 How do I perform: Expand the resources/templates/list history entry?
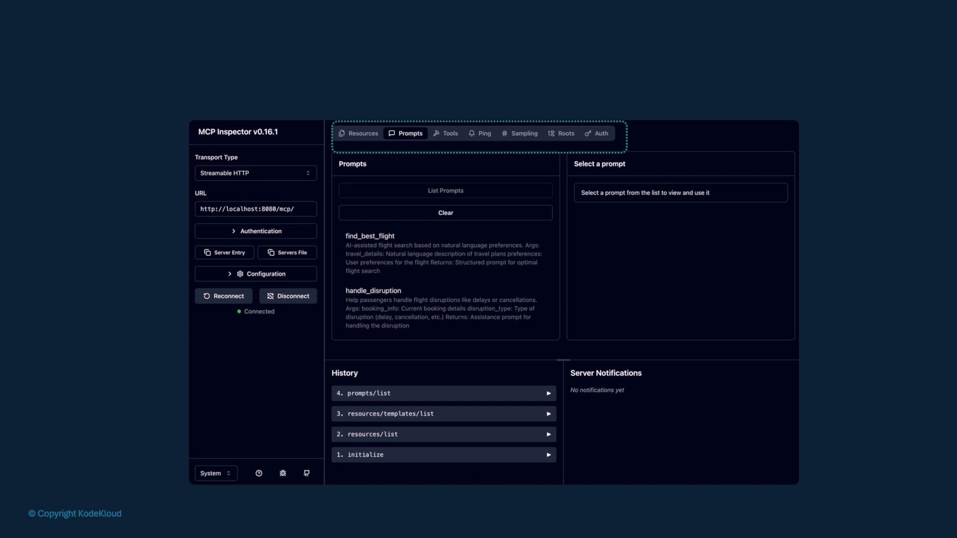tap(444, 414)
